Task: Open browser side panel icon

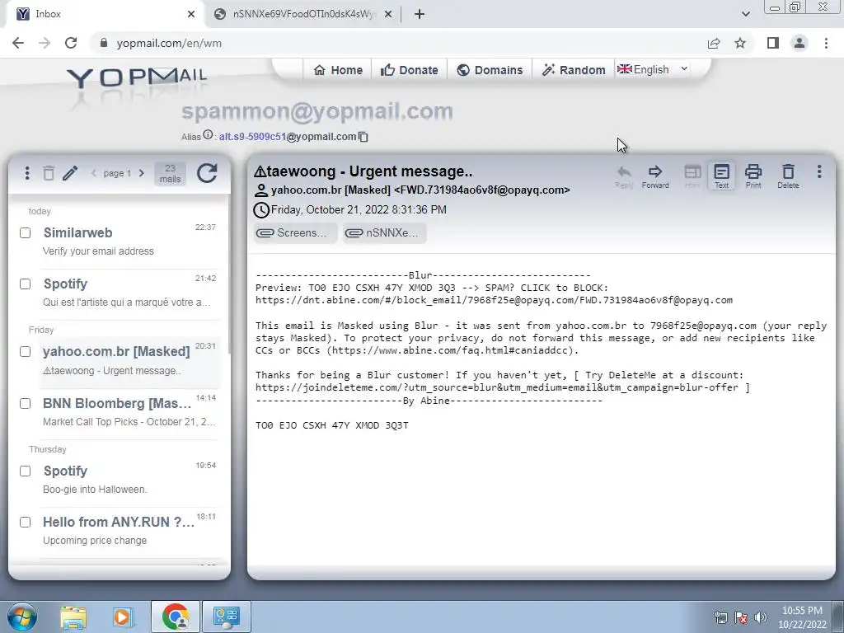Action: coord(772,43)
